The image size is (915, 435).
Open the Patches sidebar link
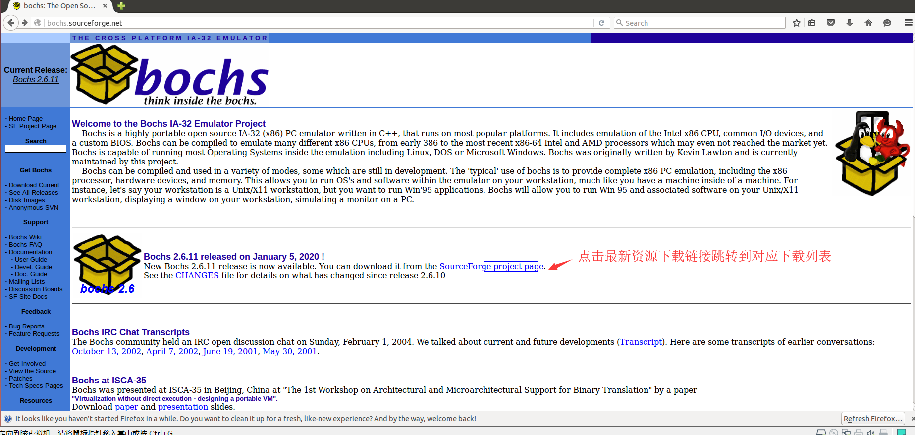point(20,379)
